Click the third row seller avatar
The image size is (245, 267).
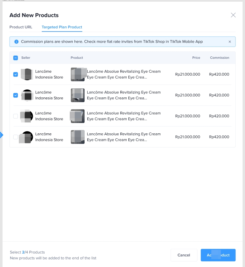(x=27, y=116)
